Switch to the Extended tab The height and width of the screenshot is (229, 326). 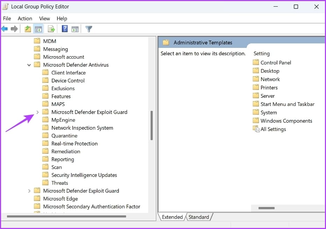pos(172,217)
